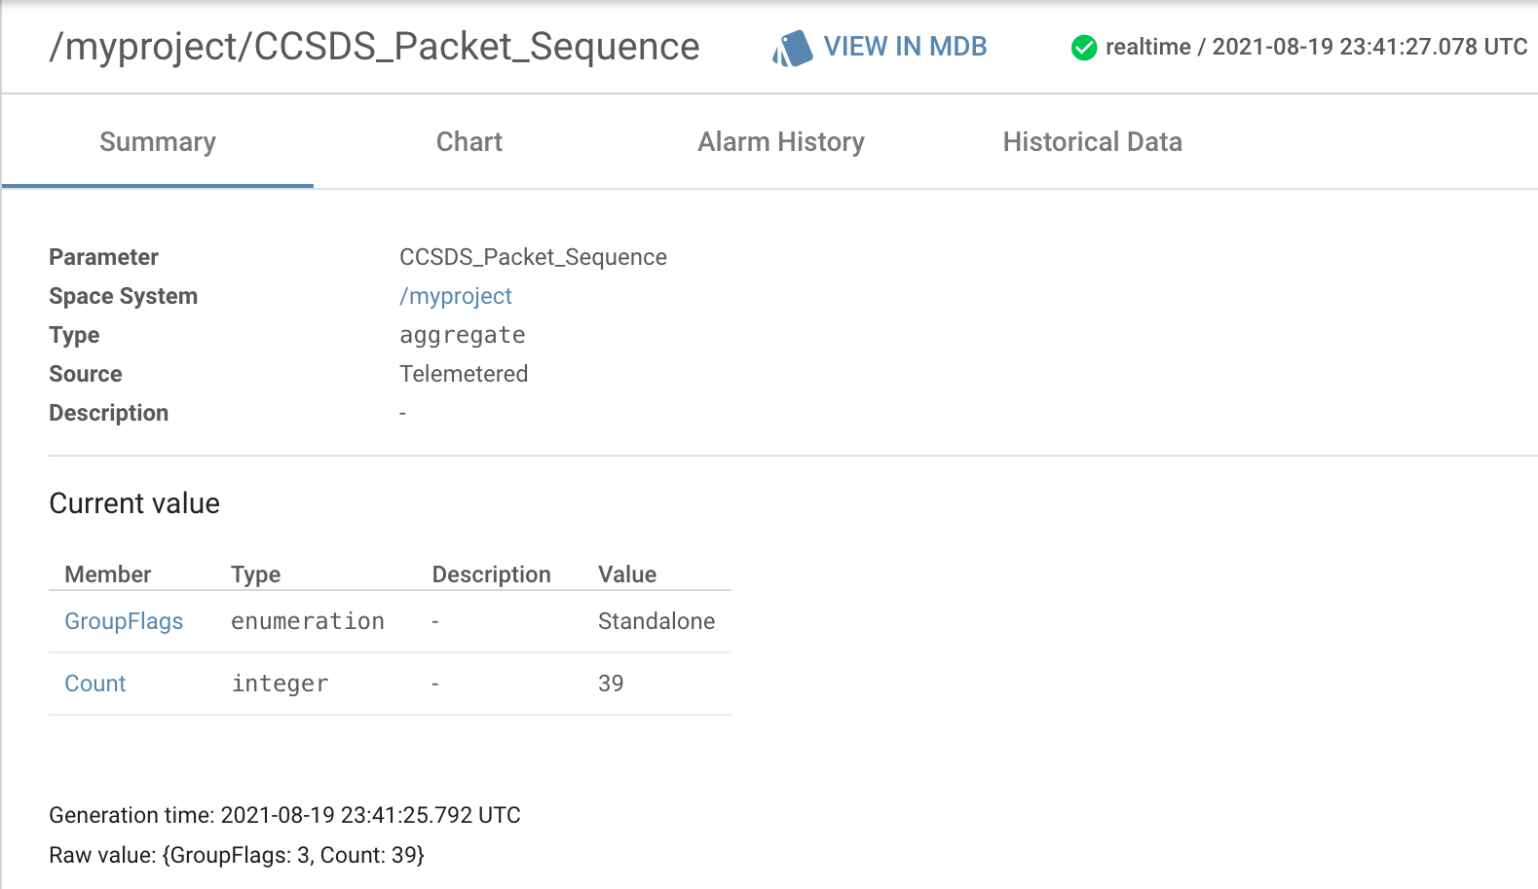Click the Telemetered source value
Screen dimensions: 1538x889
[464, 374]
